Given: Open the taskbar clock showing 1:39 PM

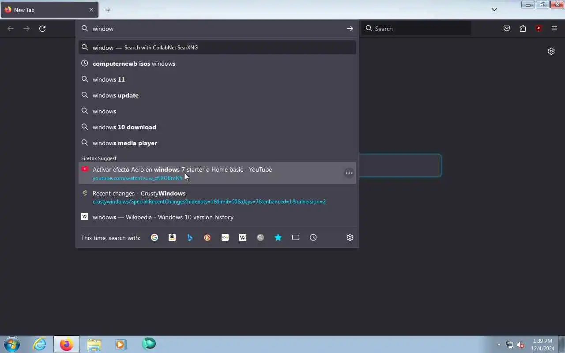Looking at the screenshot, I should [542, 345].
